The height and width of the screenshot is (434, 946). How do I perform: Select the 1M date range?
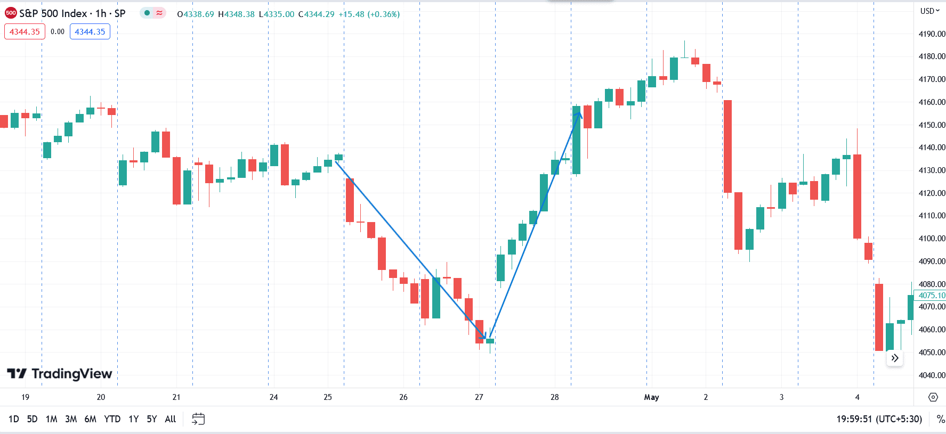(x=52, y=419)
